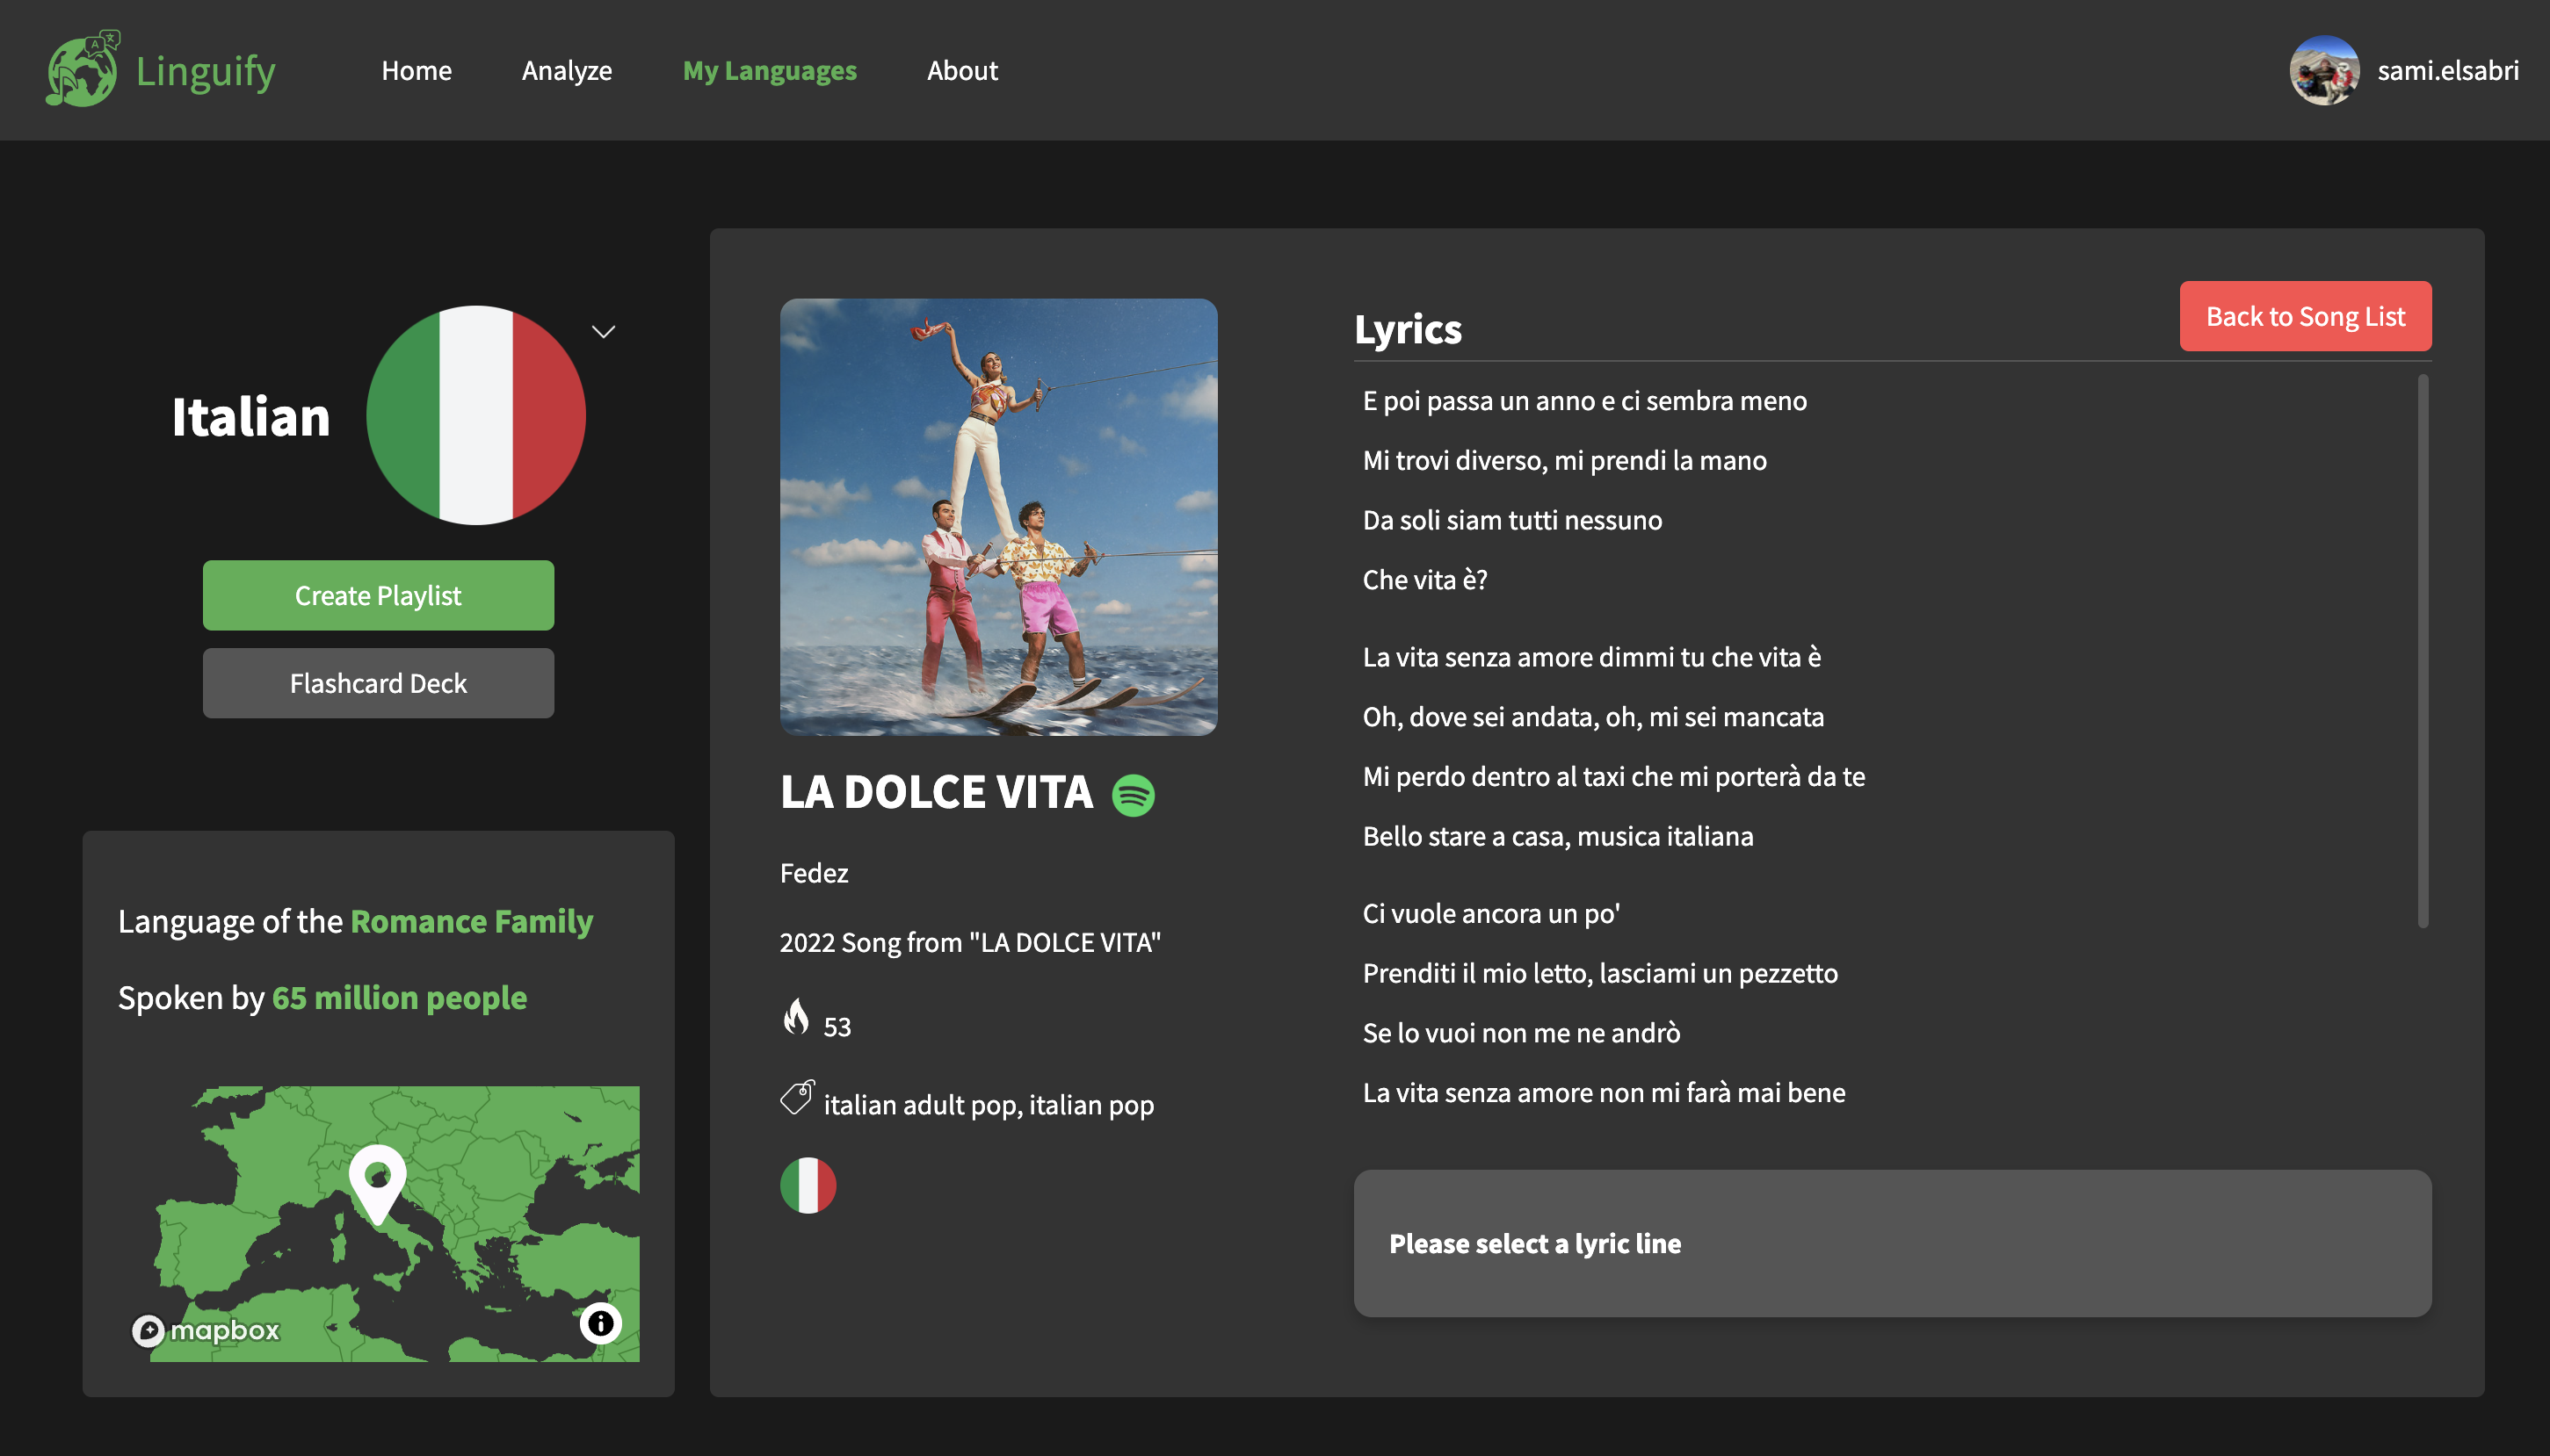Viewport: 2550px width, 1456px height.
Task: Select lyric line 'Che vita è?'
Action: (1424, 580)
